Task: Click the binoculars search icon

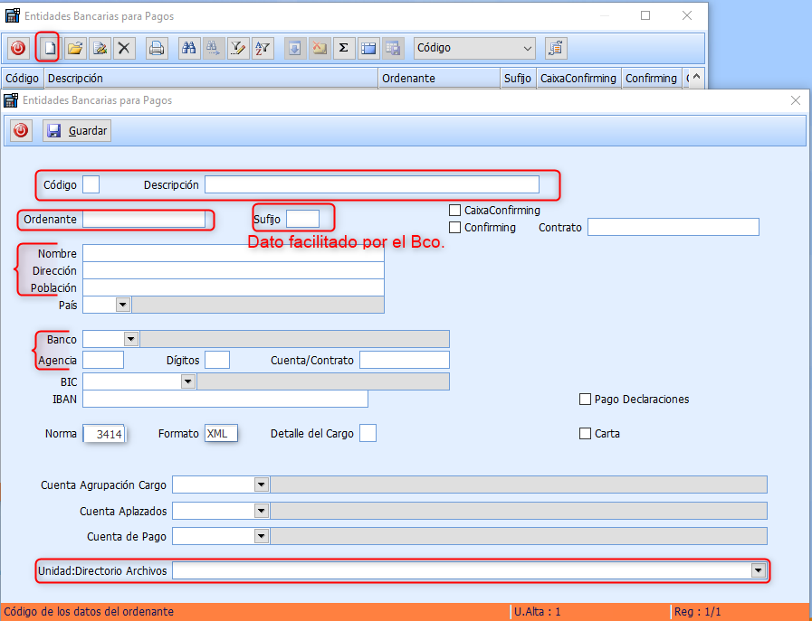Action: [189, 48]
